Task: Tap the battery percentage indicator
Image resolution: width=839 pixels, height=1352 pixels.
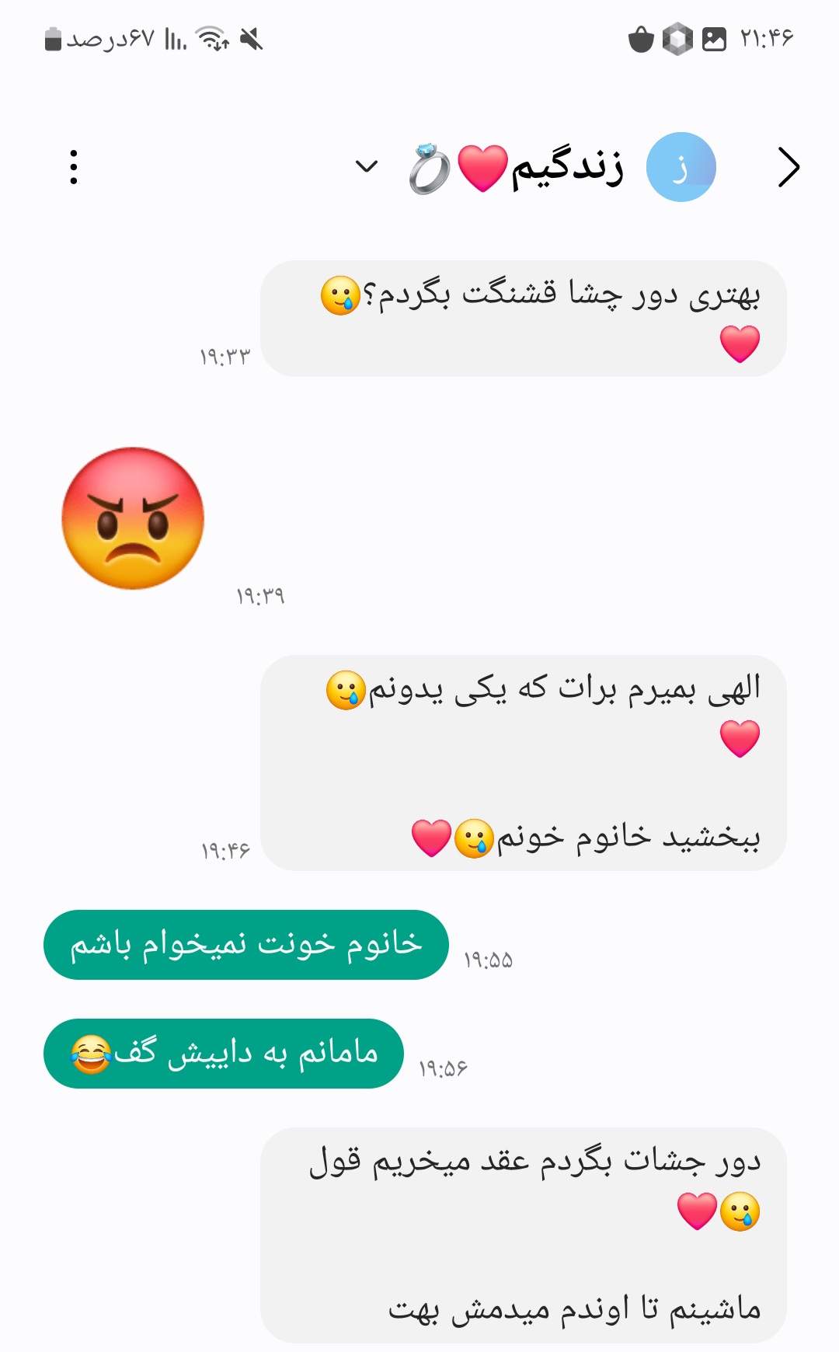Action: tap(99, 38)
